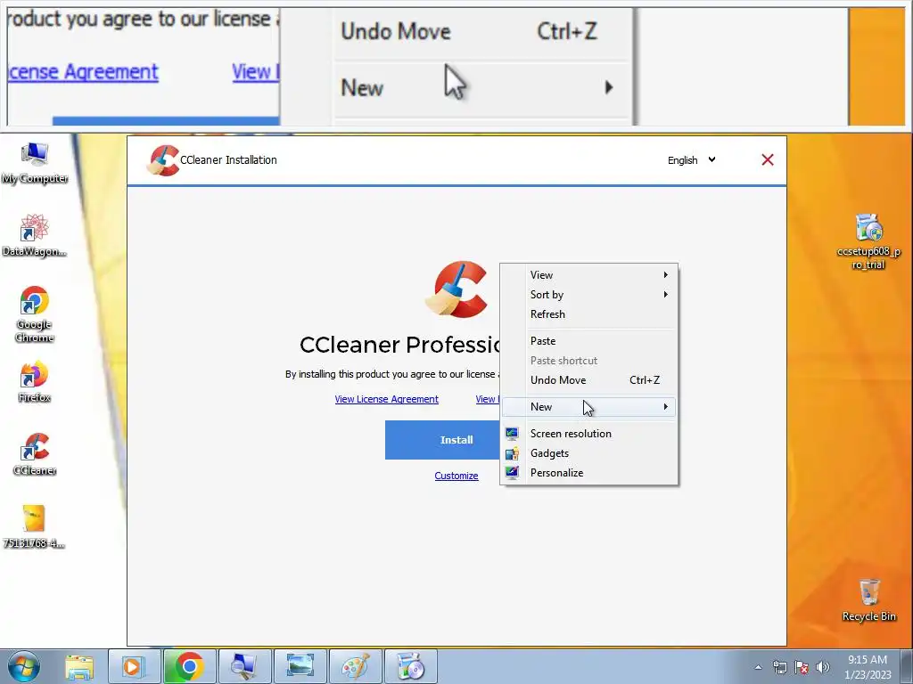913x684 pixels.
Task: Show hidden tray icons arrow
Action: [758, 667]
